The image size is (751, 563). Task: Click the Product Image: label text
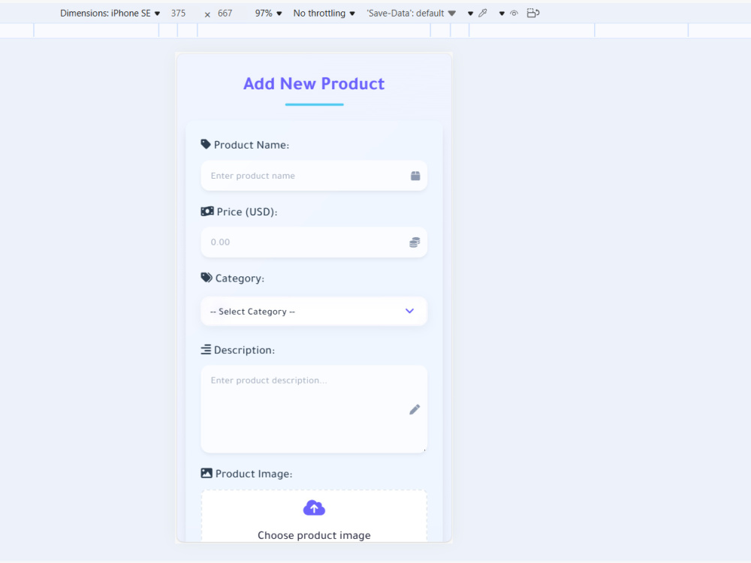coord(254,474)
